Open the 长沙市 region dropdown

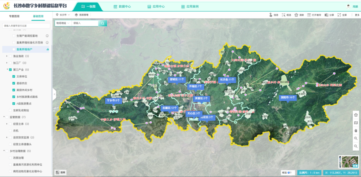(63, 15)
